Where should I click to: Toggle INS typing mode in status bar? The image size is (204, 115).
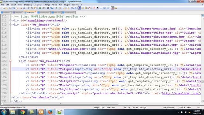199,107
